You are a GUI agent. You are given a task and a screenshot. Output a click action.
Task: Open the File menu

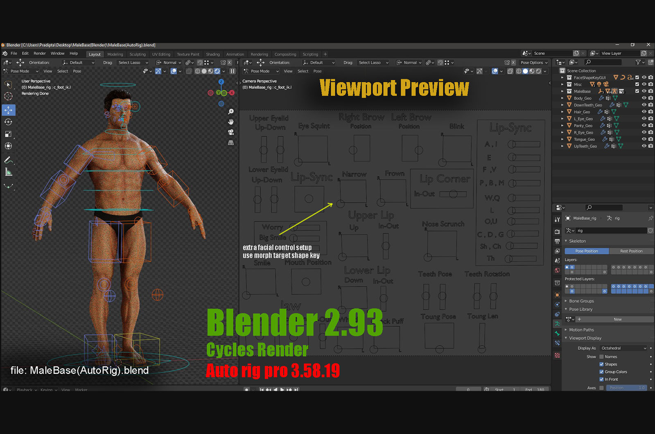tap(14, 54)
